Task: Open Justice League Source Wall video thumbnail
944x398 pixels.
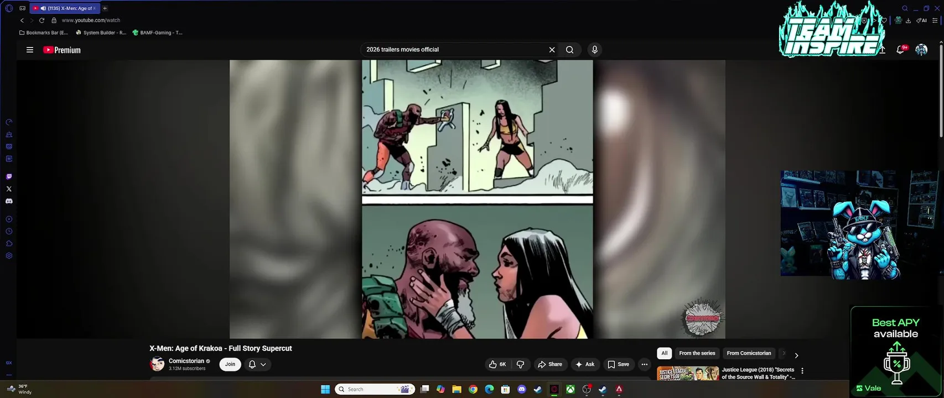Action: (688, 373)
